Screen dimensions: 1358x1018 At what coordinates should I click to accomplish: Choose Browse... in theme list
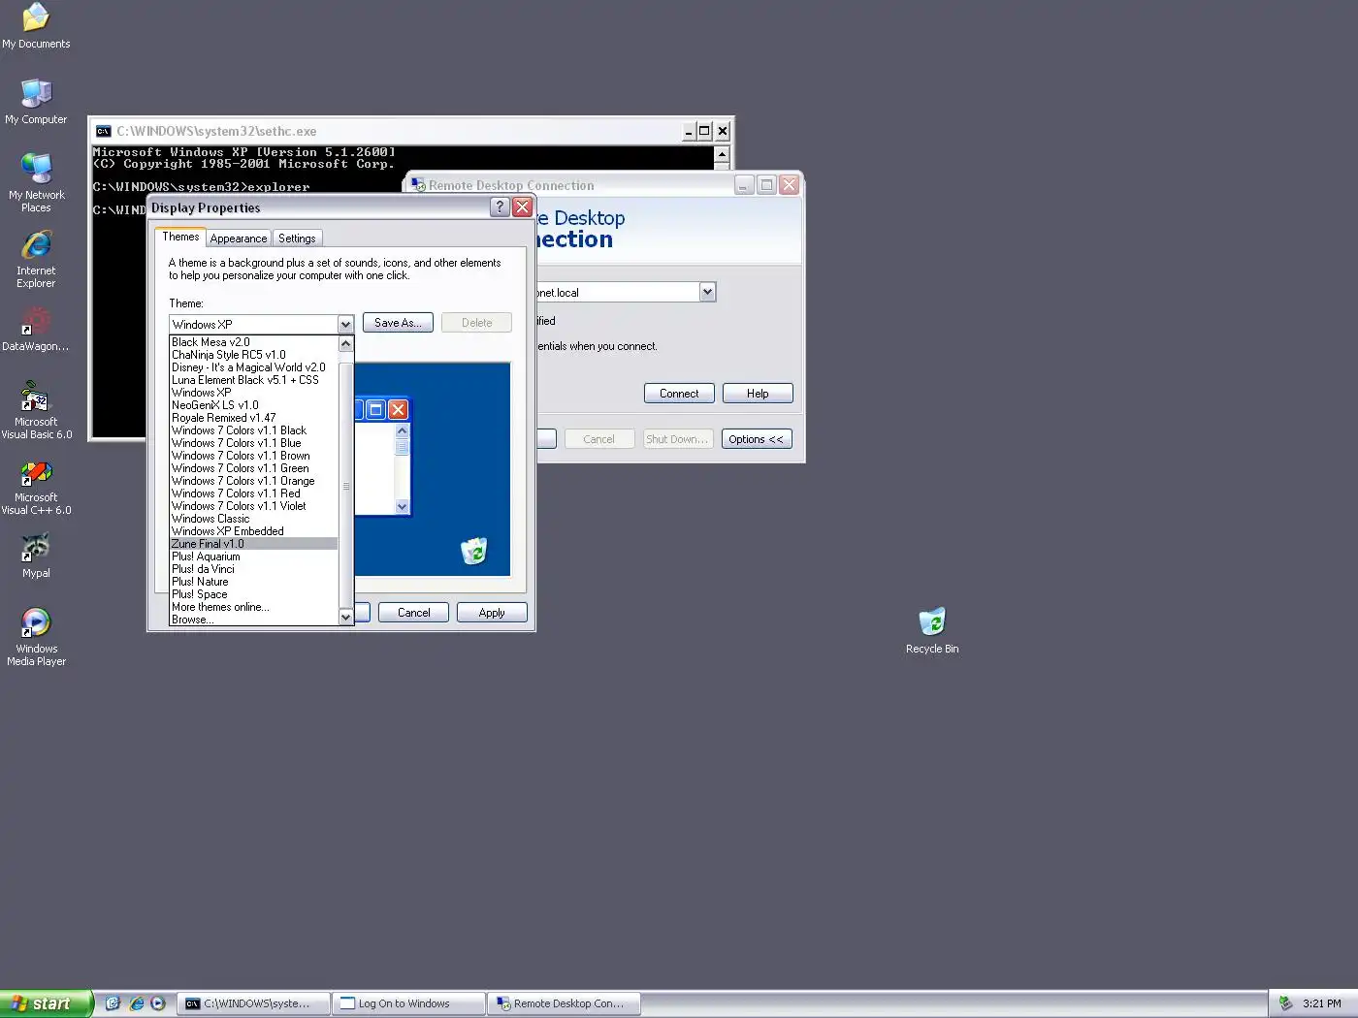coord(253,620)
